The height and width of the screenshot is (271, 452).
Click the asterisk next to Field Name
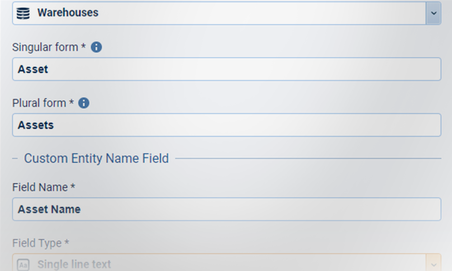point(73,187)
